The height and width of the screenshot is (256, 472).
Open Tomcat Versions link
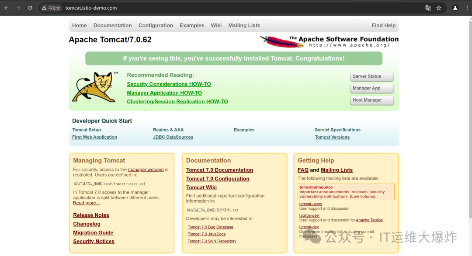coord(332,137)
